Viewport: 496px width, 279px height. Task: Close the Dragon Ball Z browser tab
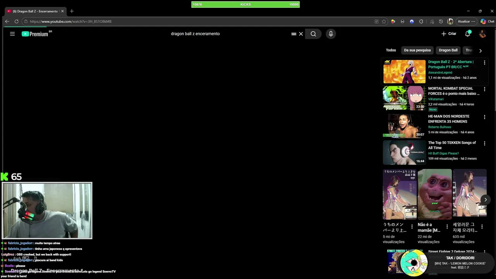click(x=62, y=11)
